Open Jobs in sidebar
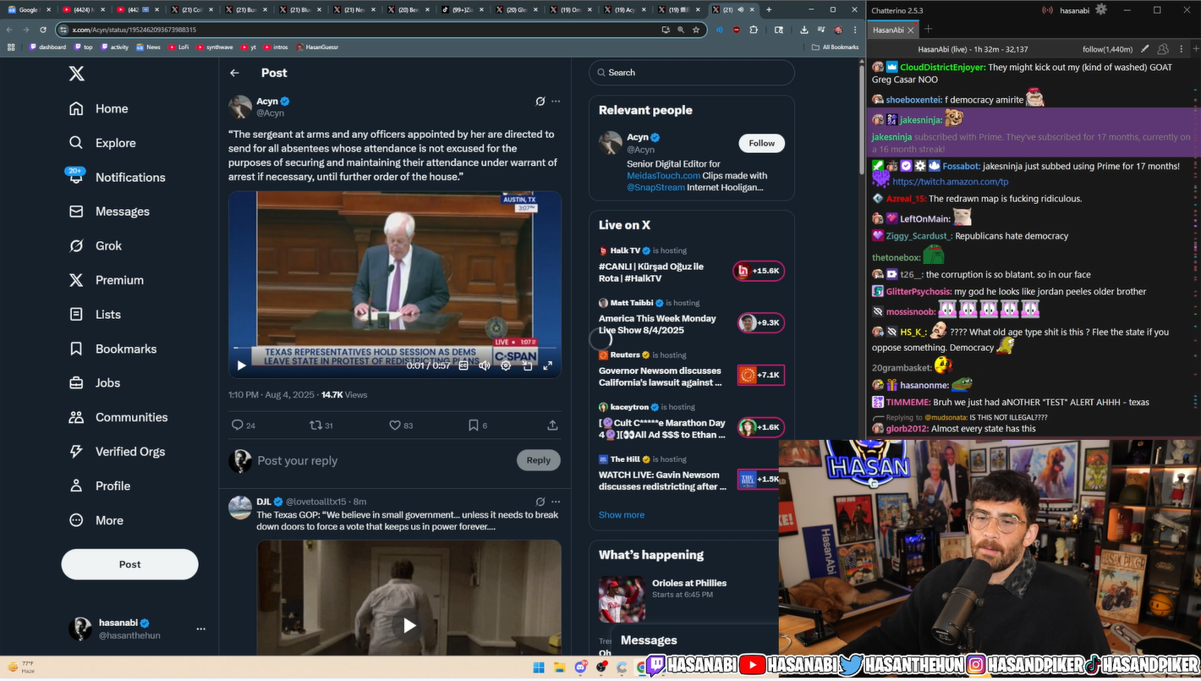Viewport: 1201px width, 681px height. coord(95,382)
